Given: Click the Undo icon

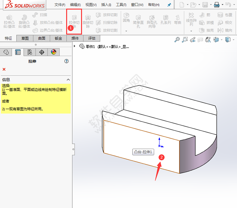Looking at the screenshot, I should [x=228, y=5].
